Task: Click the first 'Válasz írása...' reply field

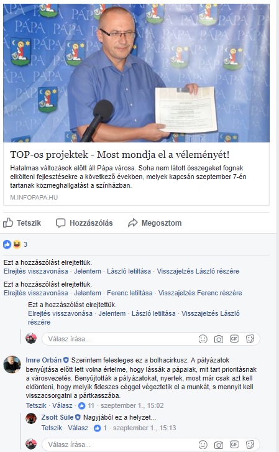Action: pos(151,339)
